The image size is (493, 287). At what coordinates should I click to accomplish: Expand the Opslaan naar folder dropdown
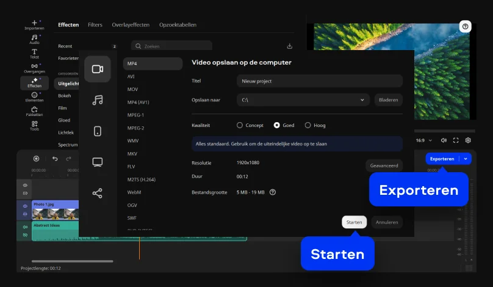[x=362, y=100]
